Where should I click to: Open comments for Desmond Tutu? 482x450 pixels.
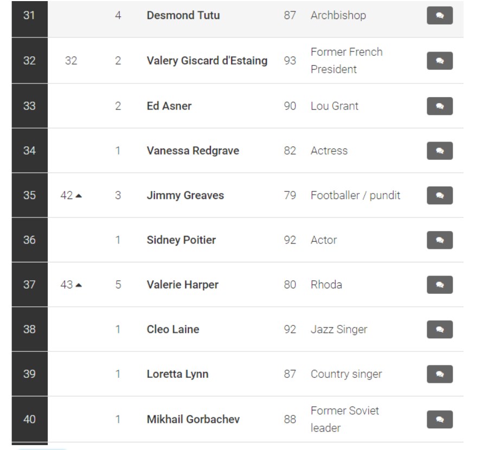(x=439, y=15)
